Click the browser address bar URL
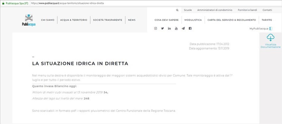 coord(67,3)
